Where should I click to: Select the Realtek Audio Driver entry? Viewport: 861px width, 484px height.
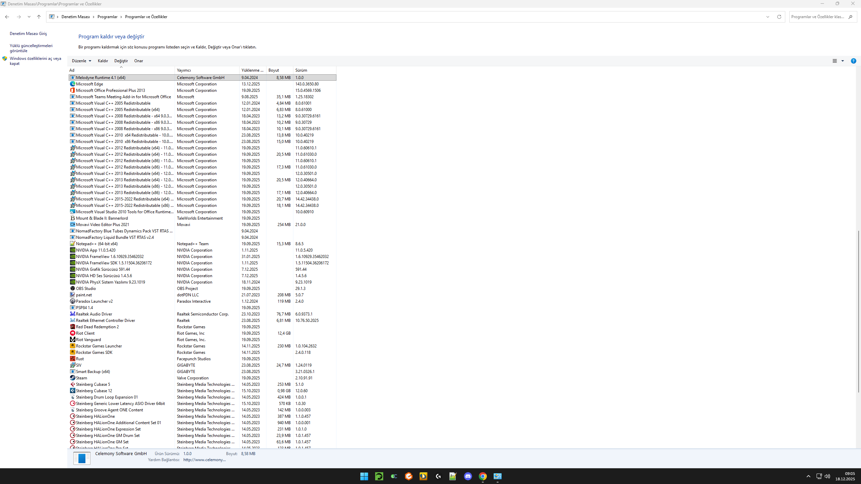[x=203, y=314]
